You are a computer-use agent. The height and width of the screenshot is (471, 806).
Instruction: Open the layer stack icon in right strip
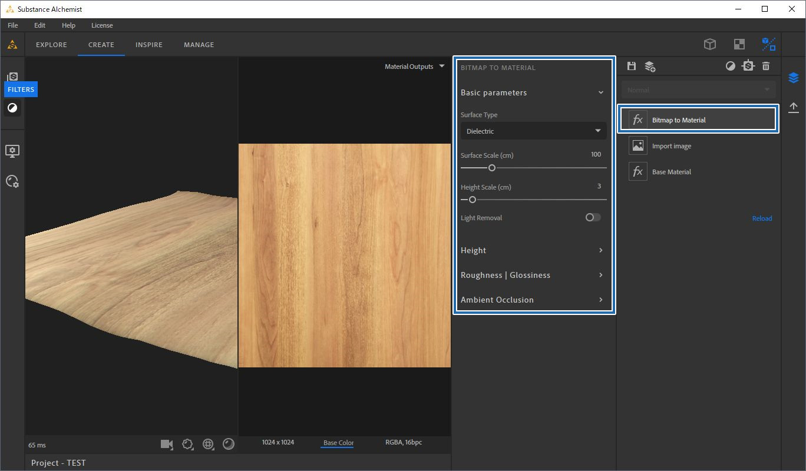794,78
